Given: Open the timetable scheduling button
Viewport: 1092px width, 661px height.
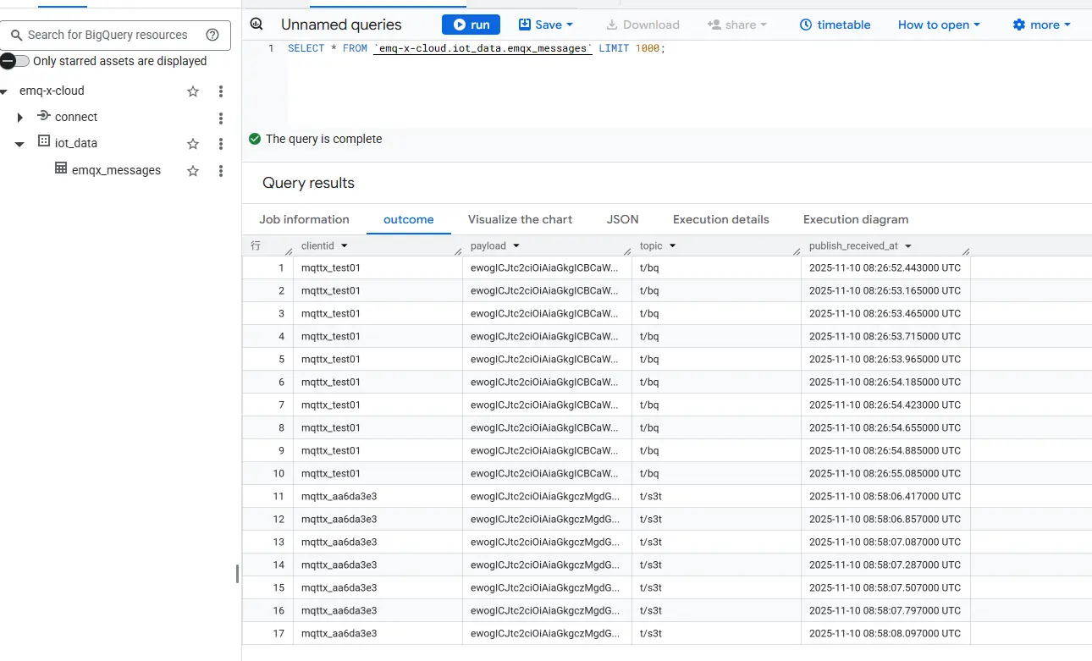Looking at the screenshot, I should [835, 25].
